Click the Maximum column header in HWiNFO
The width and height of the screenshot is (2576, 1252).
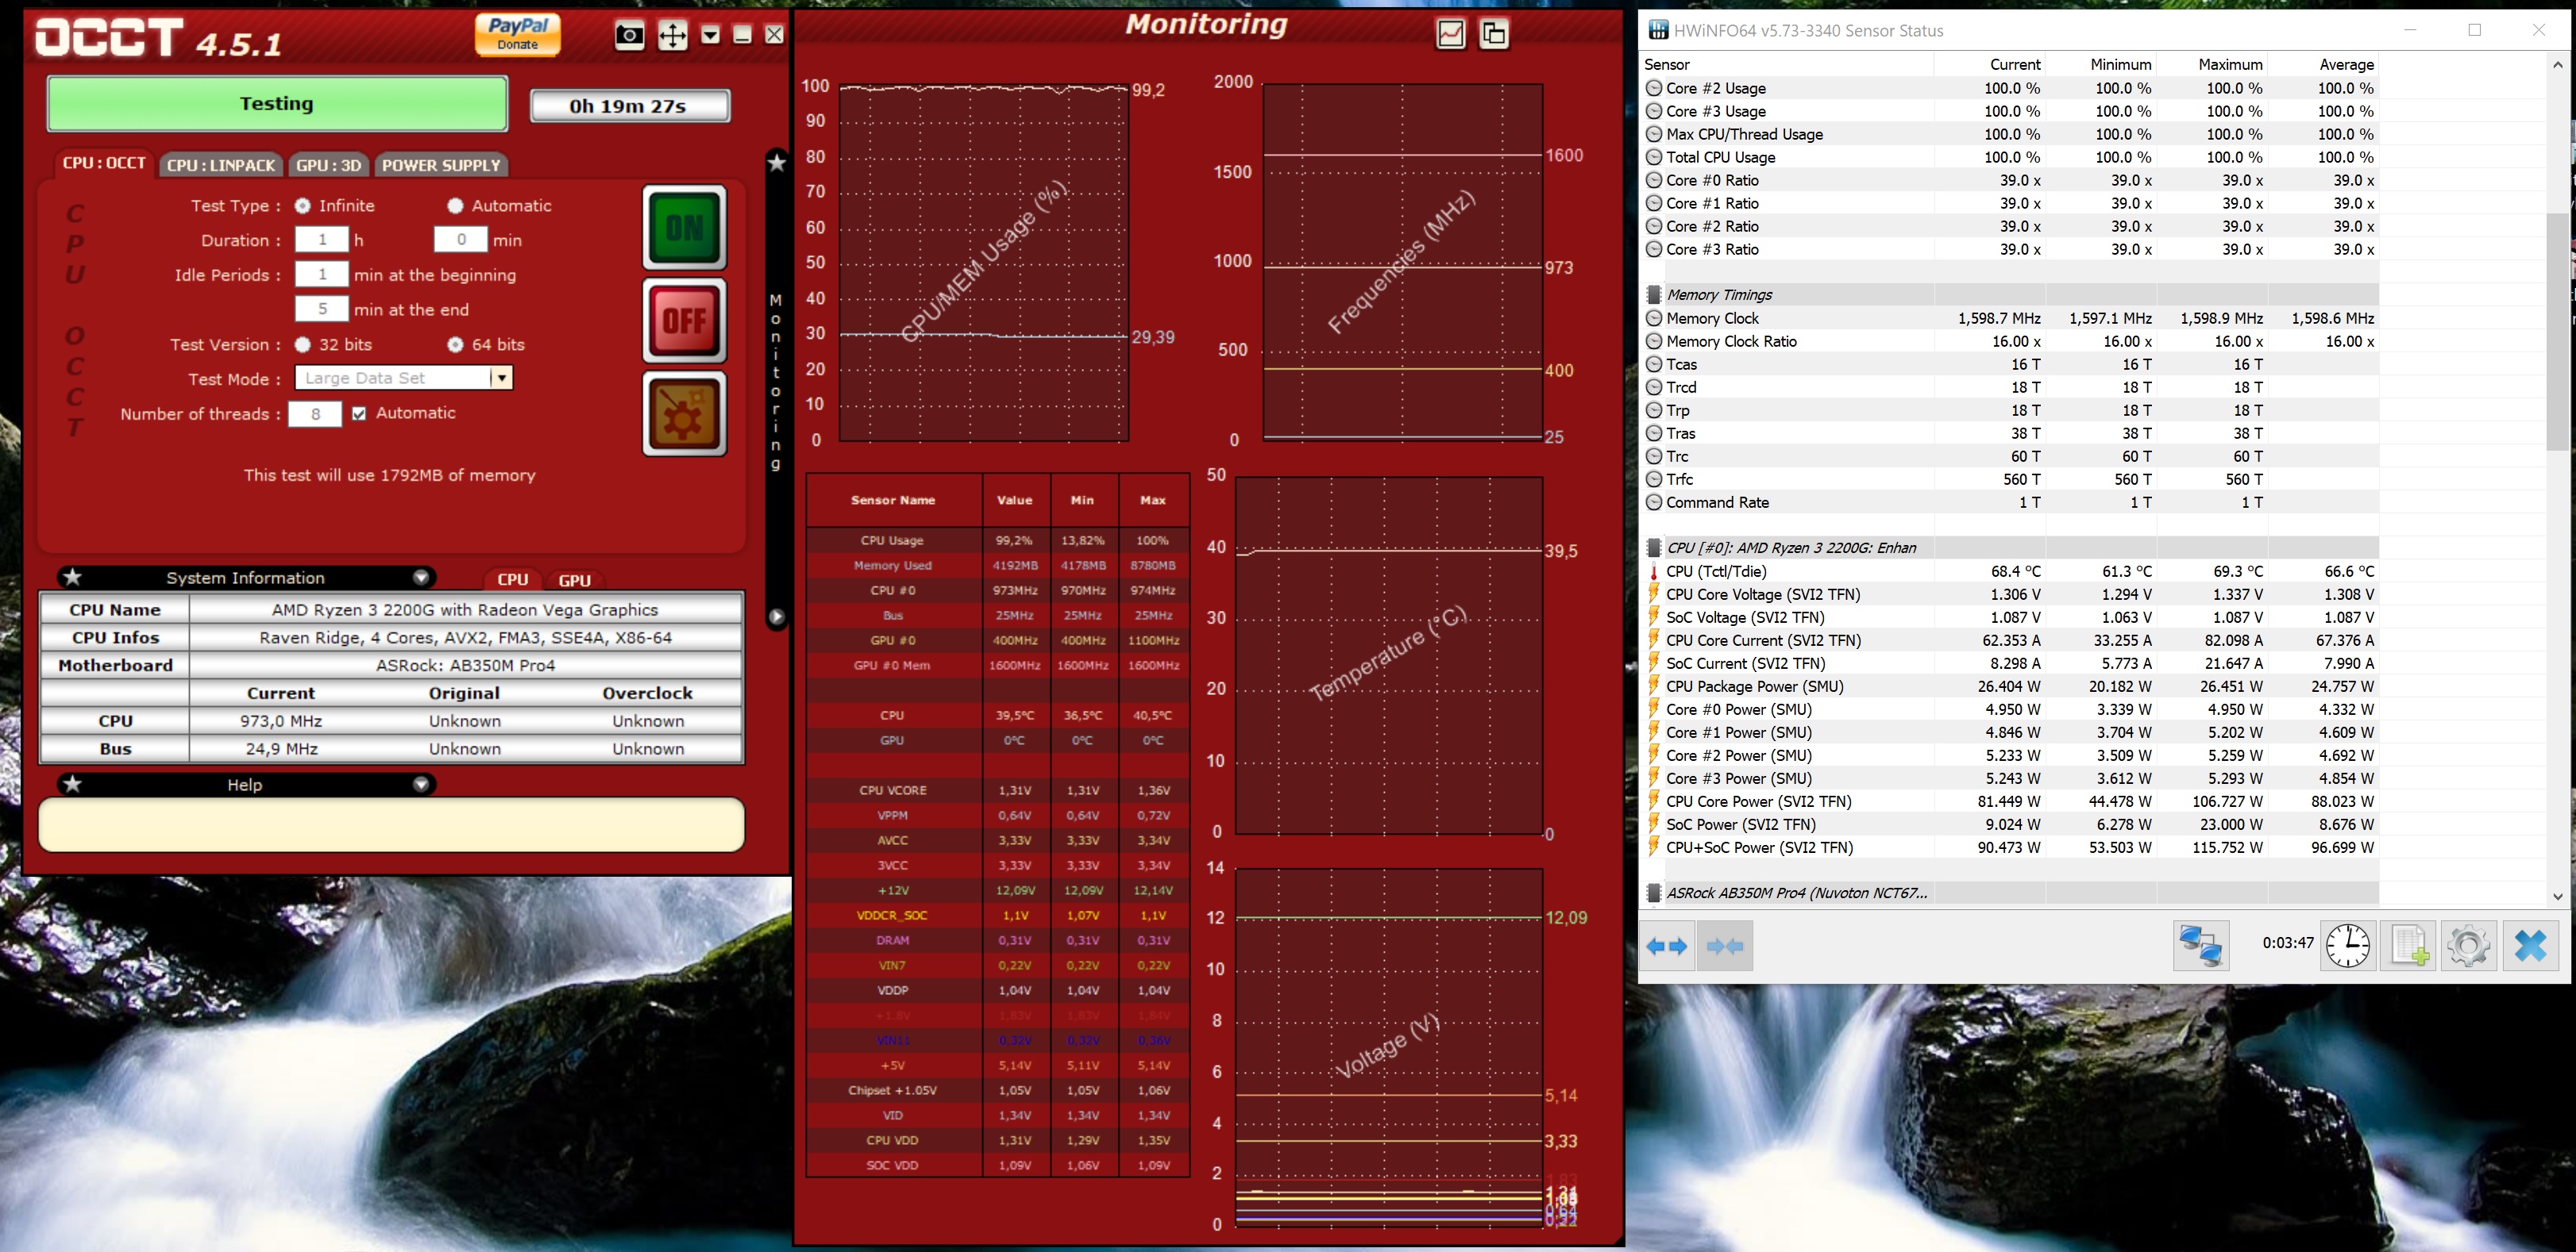pos(2213,64)
